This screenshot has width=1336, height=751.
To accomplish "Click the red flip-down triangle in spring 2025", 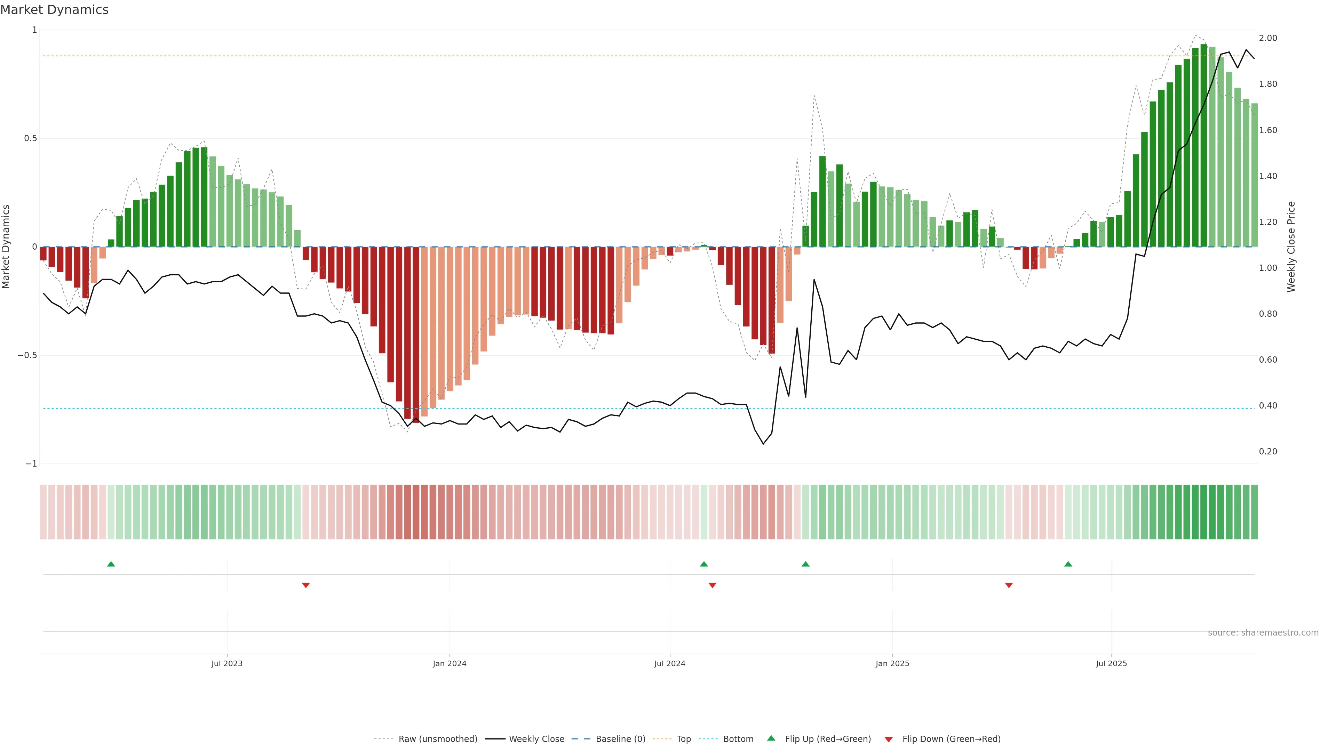I will click(x=1009, y=585).
